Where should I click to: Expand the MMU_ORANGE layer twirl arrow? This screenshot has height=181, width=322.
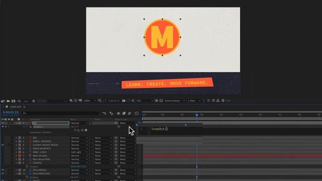point(17,141)
